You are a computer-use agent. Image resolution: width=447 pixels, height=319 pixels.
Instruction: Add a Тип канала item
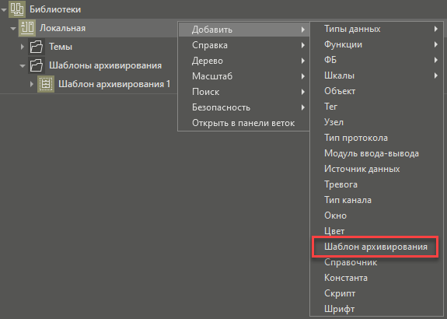coord(376,200)
